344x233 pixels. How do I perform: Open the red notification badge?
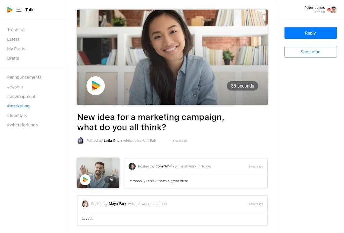329,10
